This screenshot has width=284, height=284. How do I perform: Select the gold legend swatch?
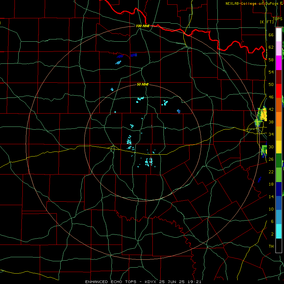click(x=279, y=133)
